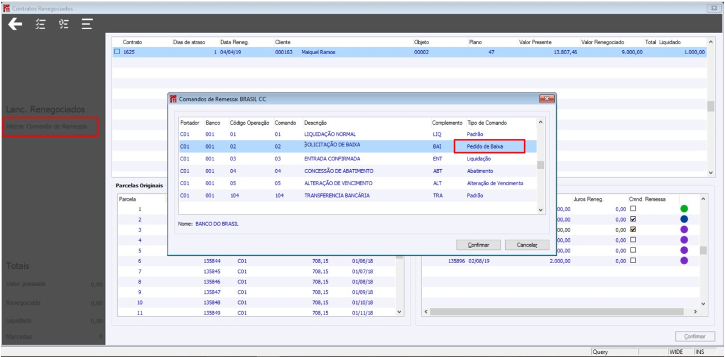Uncheck second row Cmnd. Remessa checkbox
Viewport: 725px width, 357px height.
(x=633, y=219)
